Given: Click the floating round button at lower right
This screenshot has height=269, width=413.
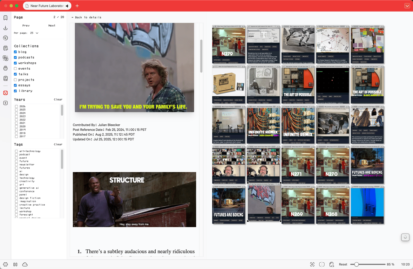Looking at the screenshot, I should pos(405,237).
